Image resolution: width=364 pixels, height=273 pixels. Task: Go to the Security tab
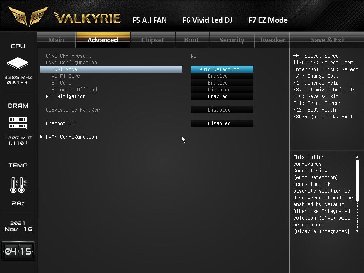pos(232,40)
